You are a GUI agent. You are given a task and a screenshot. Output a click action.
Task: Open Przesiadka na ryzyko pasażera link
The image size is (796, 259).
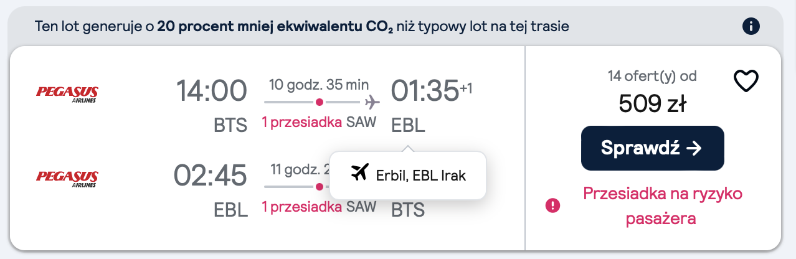(663, 205)
